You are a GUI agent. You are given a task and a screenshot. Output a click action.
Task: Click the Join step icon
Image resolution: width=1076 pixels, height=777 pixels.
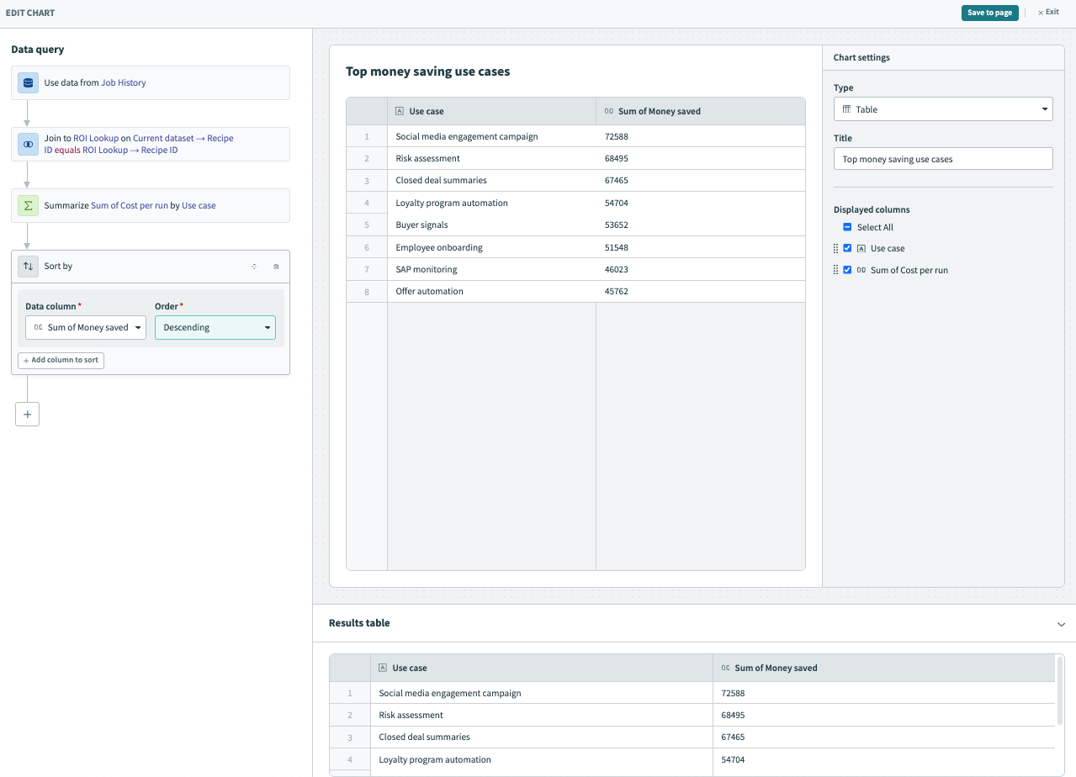coord(28,144)
